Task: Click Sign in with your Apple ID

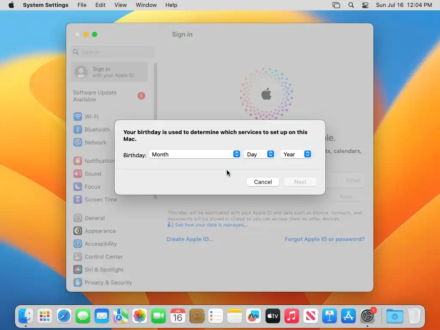Action: [x=110, y=72]
